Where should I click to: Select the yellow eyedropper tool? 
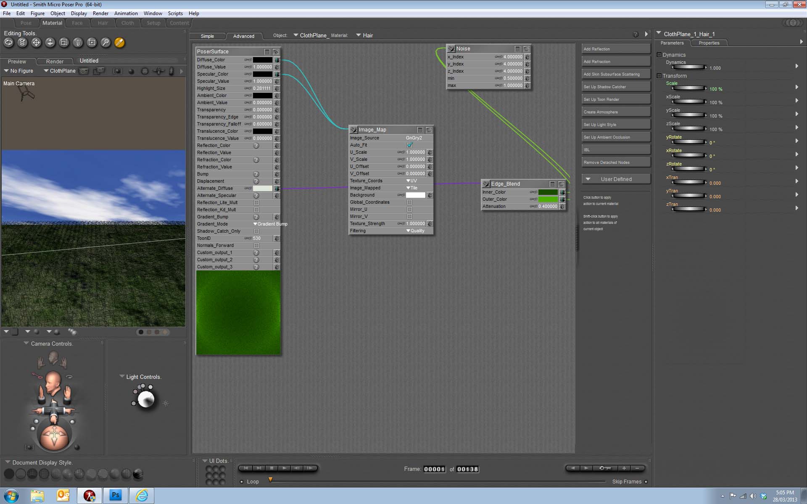tap(119, 42)
